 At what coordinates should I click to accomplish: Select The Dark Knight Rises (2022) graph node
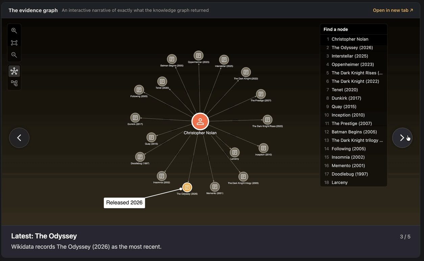[267, 120]
